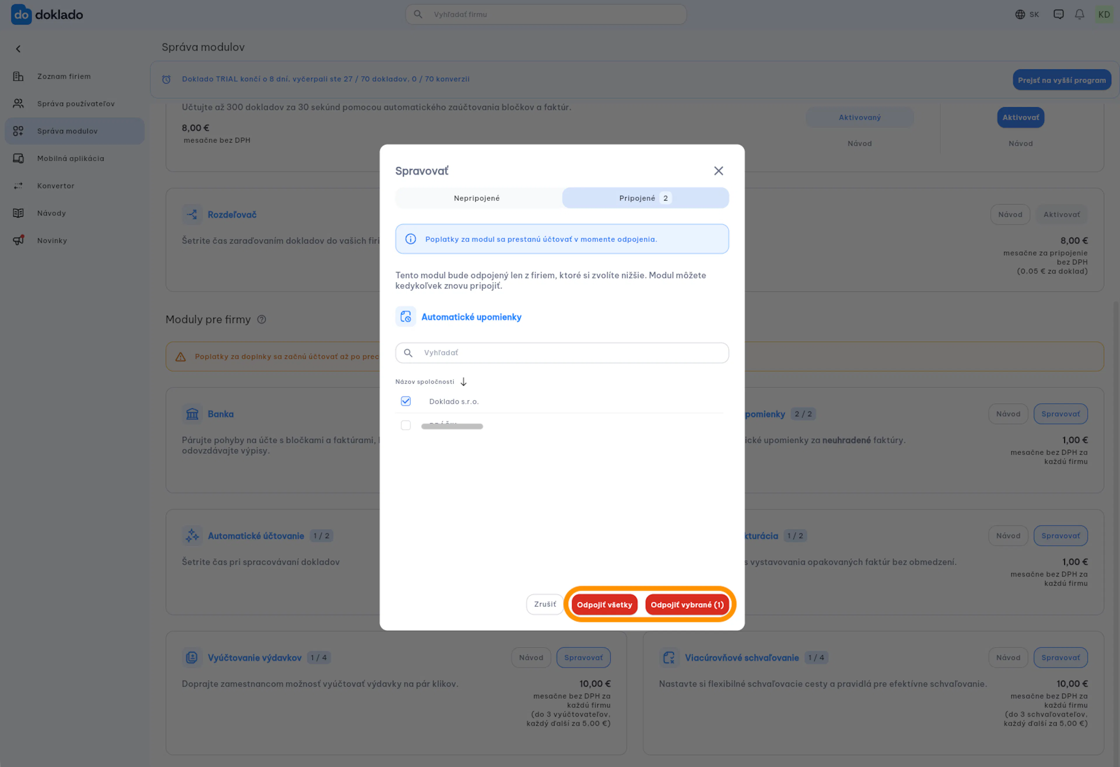Open the Automatické účtovanie link
This screenshot has width=1120, height=767.
(x=256, y=536)
